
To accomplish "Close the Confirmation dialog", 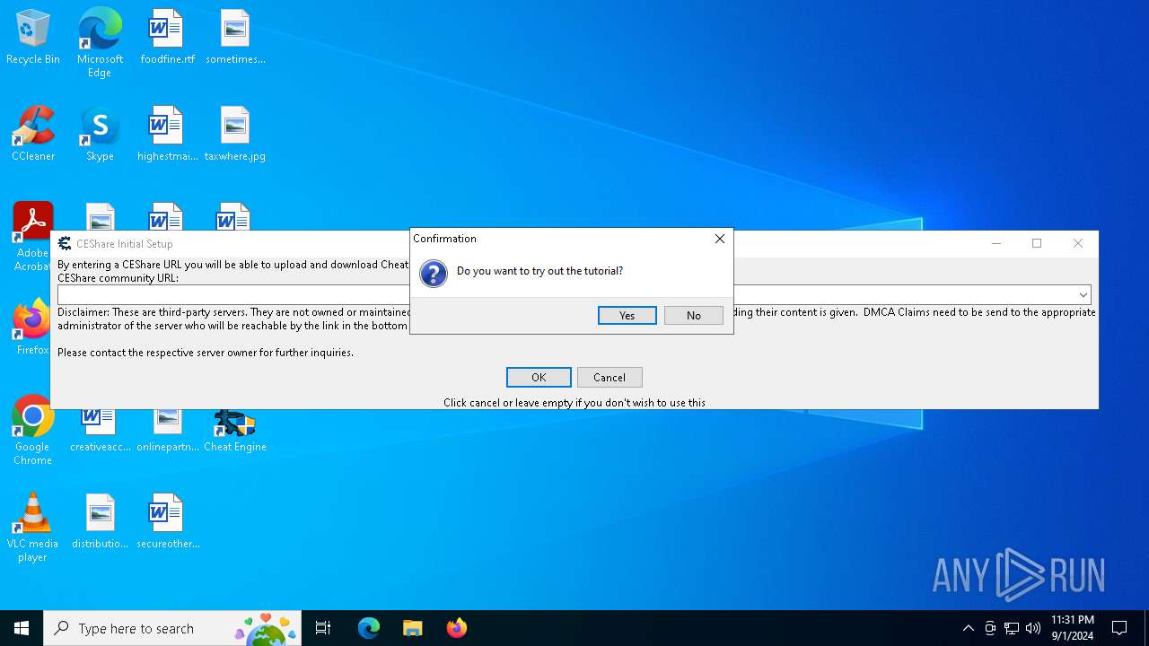I will [719, 239].
